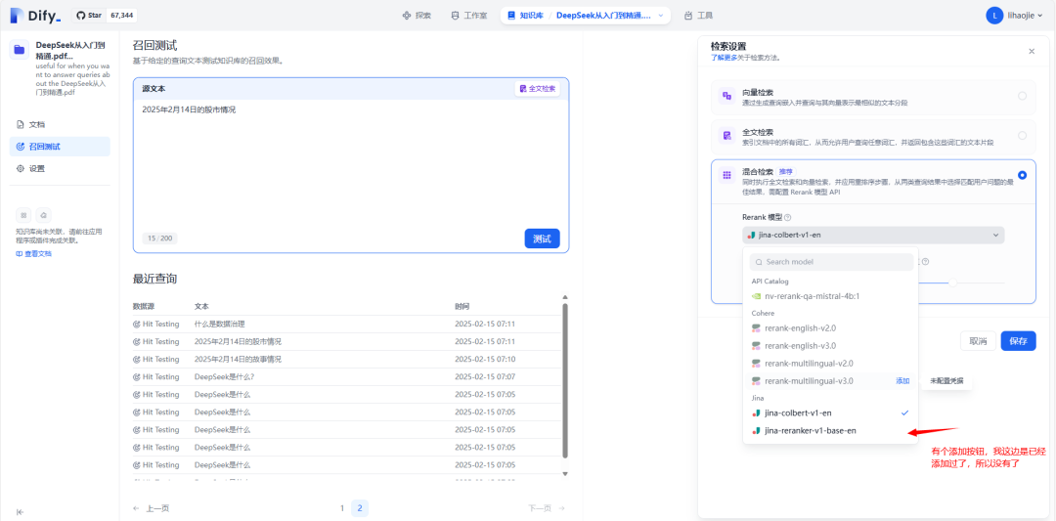This screenshot has width=1056, height=521.
Task: Click the 设置 sidebar gear icon
Action: (x=20, y=169)
